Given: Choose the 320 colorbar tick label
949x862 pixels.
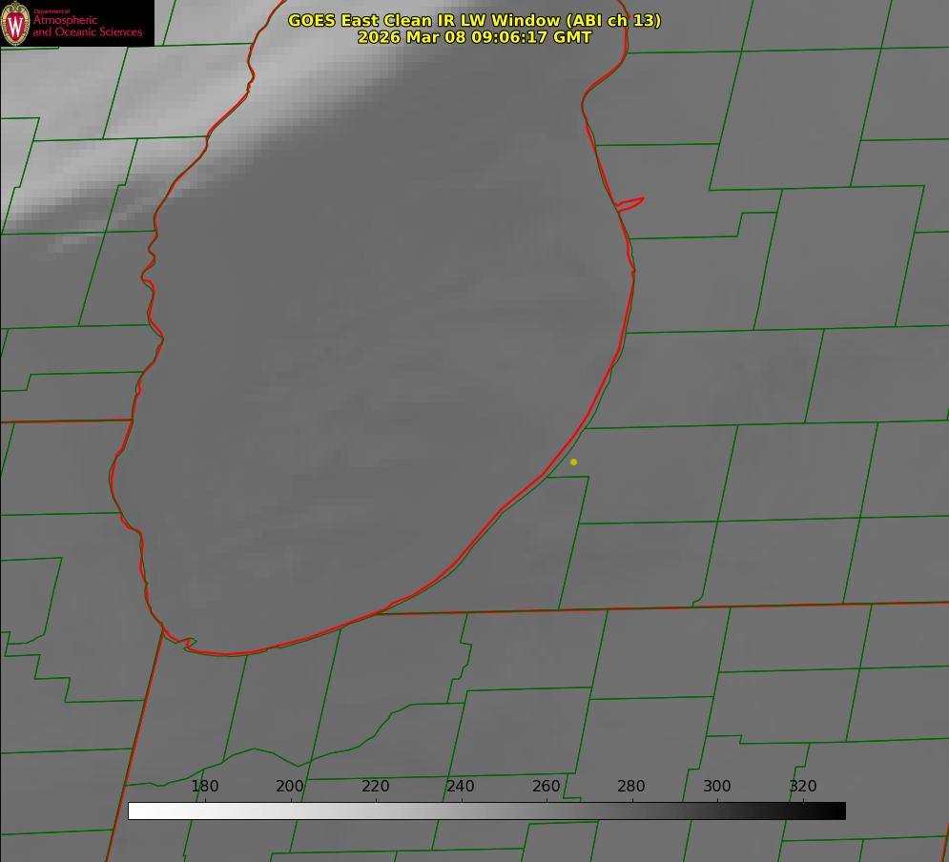Looking at the screenshot, I should coord(802,787).
